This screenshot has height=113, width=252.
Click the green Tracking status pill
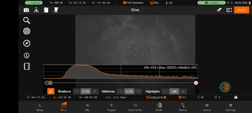pyautogui.click(x=34, y=3)
